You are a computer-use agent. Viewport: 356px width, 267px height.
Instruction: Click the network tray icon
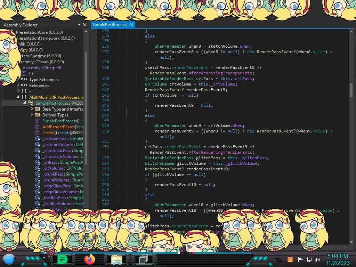click(x=309, y=259)
